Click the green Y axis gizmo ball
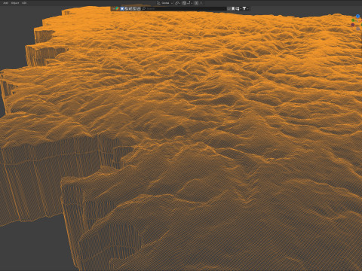The height and width of the screenshot is (271, 362). (x=353, y=20)
